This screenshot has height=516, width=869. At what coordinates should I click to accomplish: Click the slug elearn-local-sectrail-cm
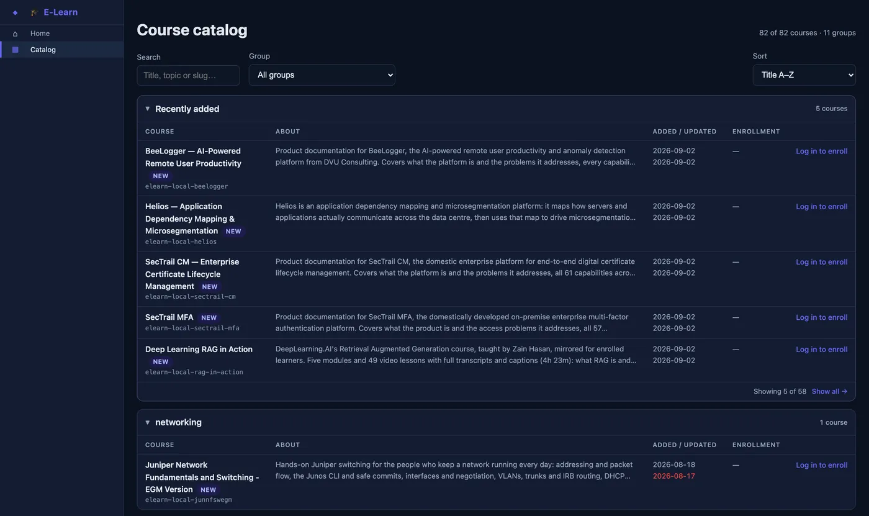(191, 297)
